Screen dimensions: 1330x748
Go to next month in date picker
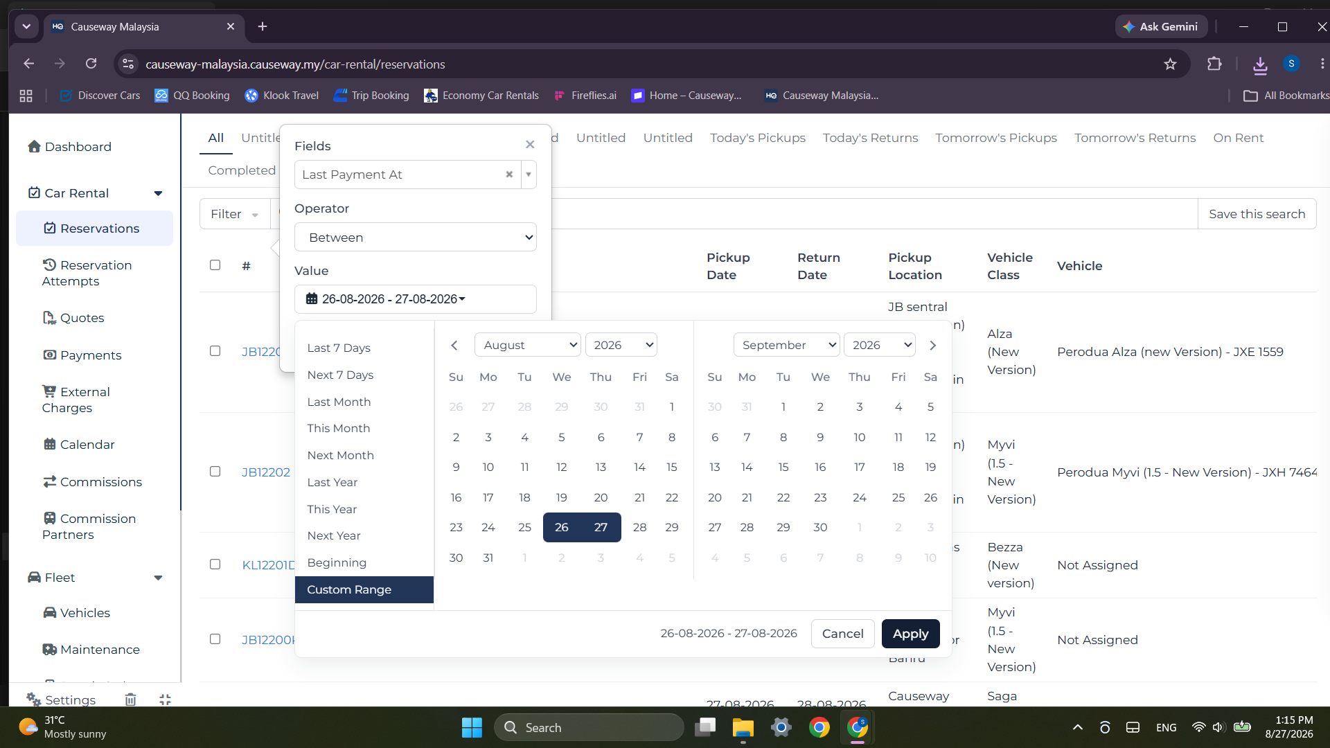pyautogui.click(x=932, y=345)
